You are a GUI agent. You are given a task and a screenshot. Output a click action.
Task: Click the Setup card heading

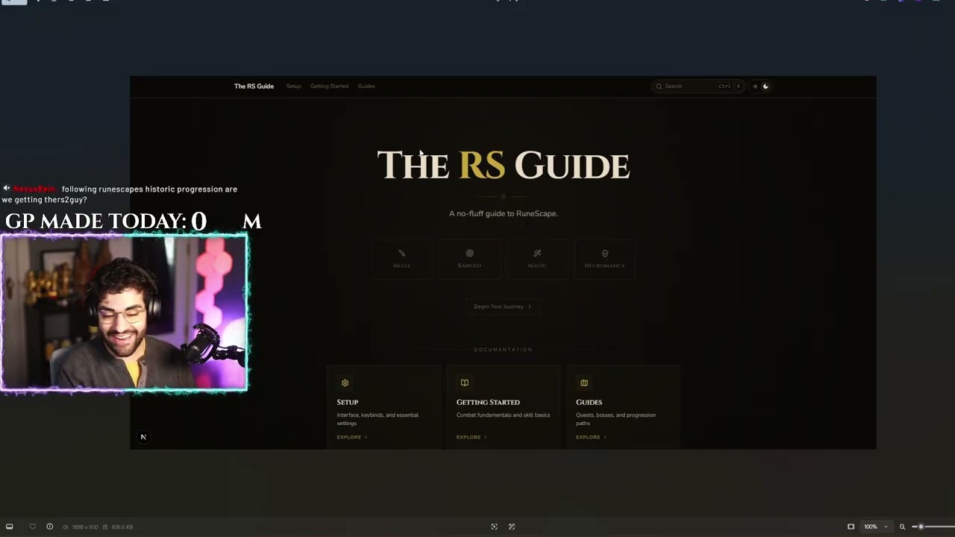tap(347, 402)
